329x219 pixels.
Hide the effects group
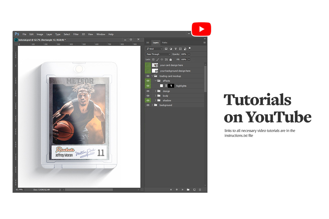coord(148,81)
